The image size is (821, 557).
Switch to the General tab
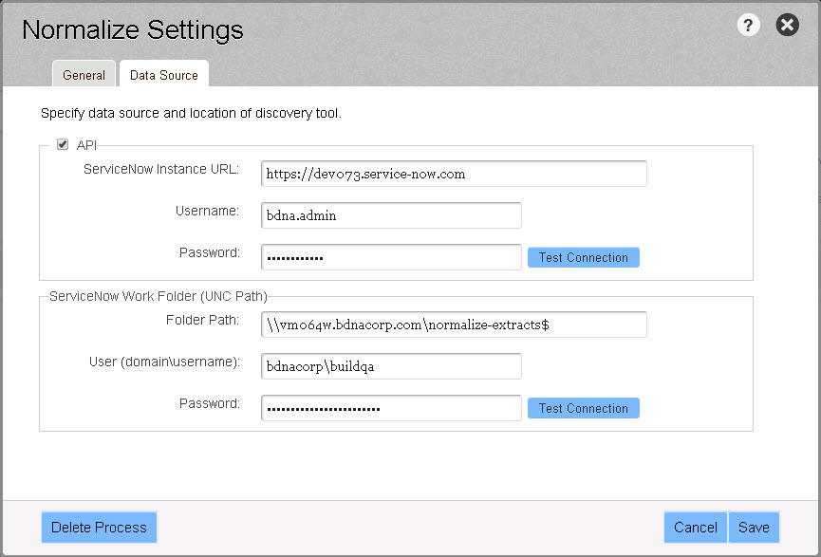[84, 74]
